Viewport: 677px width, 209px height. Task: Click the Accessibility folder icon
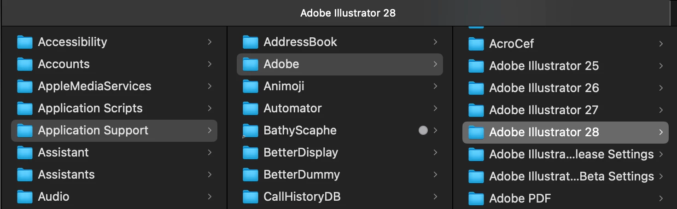pos(25,42)
